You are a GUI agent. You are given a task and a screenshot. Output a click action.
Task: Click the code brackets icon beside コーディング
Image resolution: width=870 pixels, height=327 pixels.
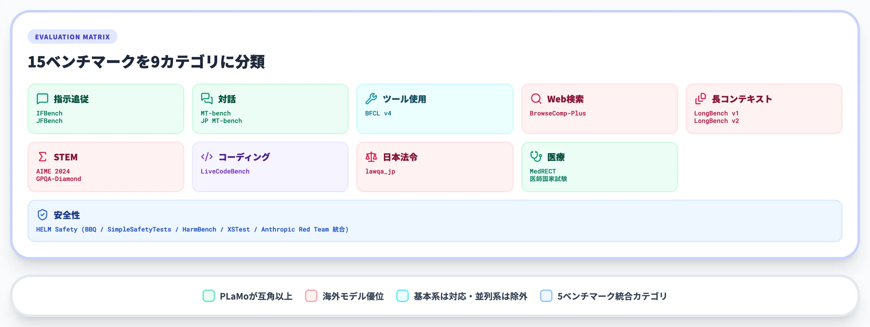click(207, 157)
